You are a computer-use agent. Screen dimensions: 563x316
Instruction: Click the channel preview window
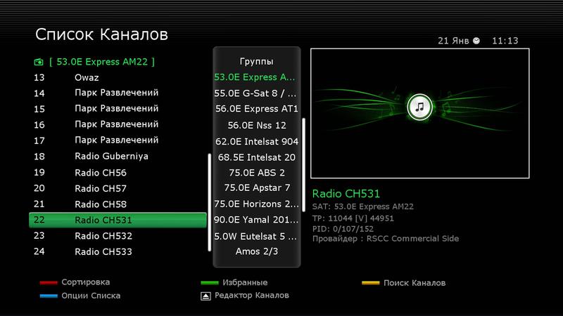[x=419, y=114]
